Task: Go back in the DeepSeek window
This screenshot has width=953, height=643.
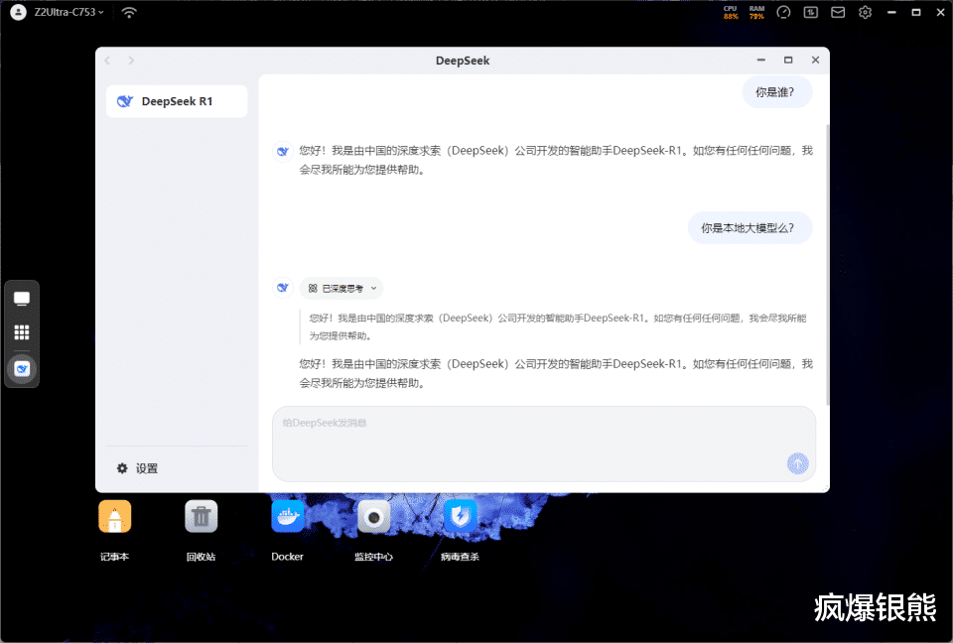Action: tap(107, 61)
